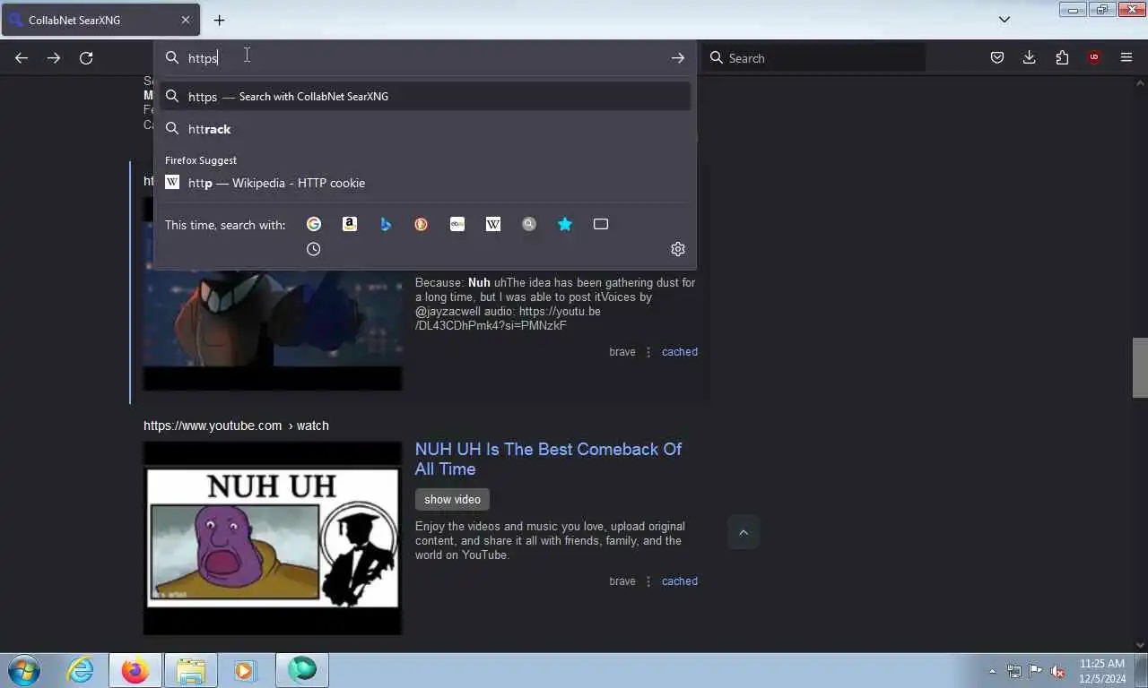Search this time in open Tabs

pos(601,224)
